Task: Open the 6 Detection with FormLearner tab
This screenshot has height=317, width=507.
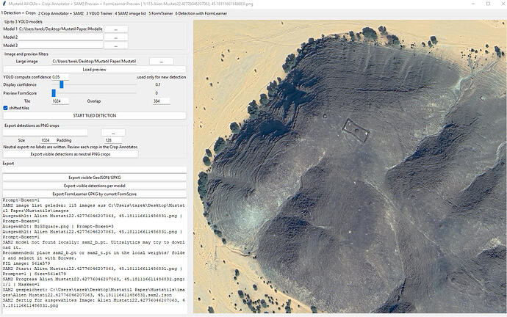Action: tap(201, 13)
